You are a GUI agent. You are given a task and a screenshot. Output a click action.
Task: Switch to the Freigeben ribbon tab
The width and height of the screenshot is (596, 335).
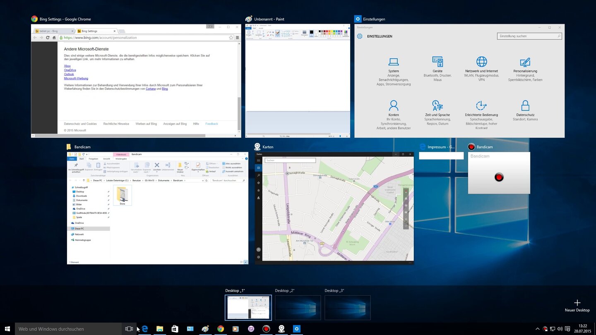pos(93,159)
